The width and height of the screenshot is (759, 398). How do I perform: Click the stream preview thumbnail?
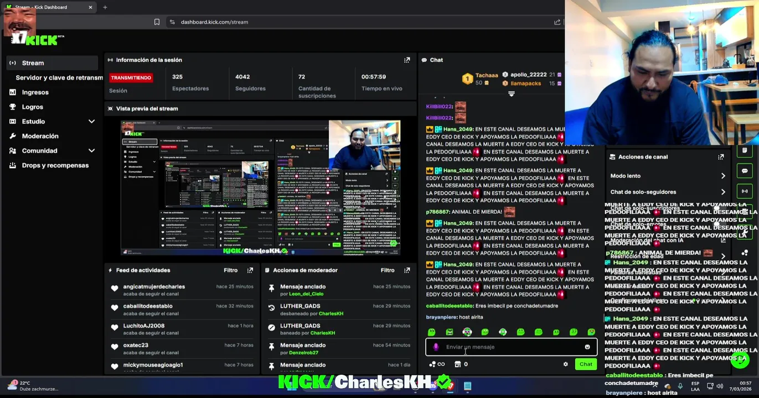point(261,188)
